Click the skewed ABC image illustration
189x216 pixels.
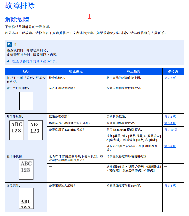tap(26, 198)
